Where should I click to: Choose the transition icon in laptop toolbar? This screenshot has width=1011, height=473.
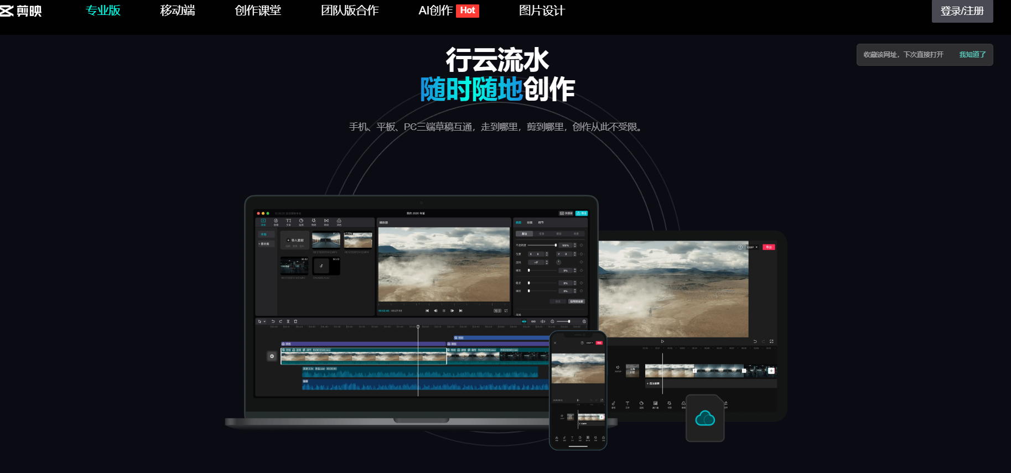tap(326, 221)
